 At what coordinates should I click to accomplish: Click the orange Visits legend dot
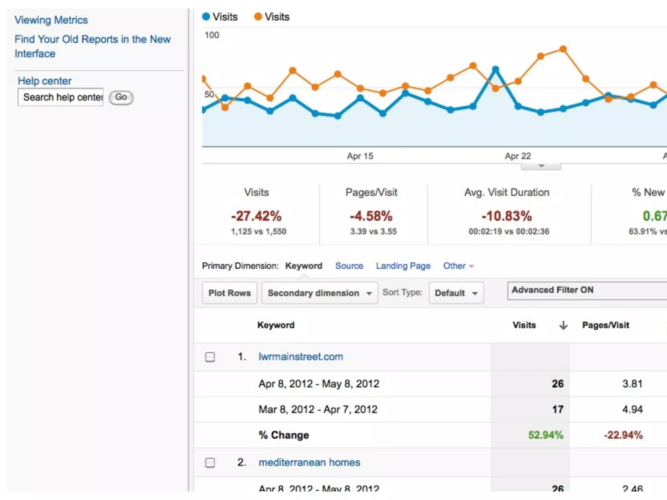pos(258,17)
